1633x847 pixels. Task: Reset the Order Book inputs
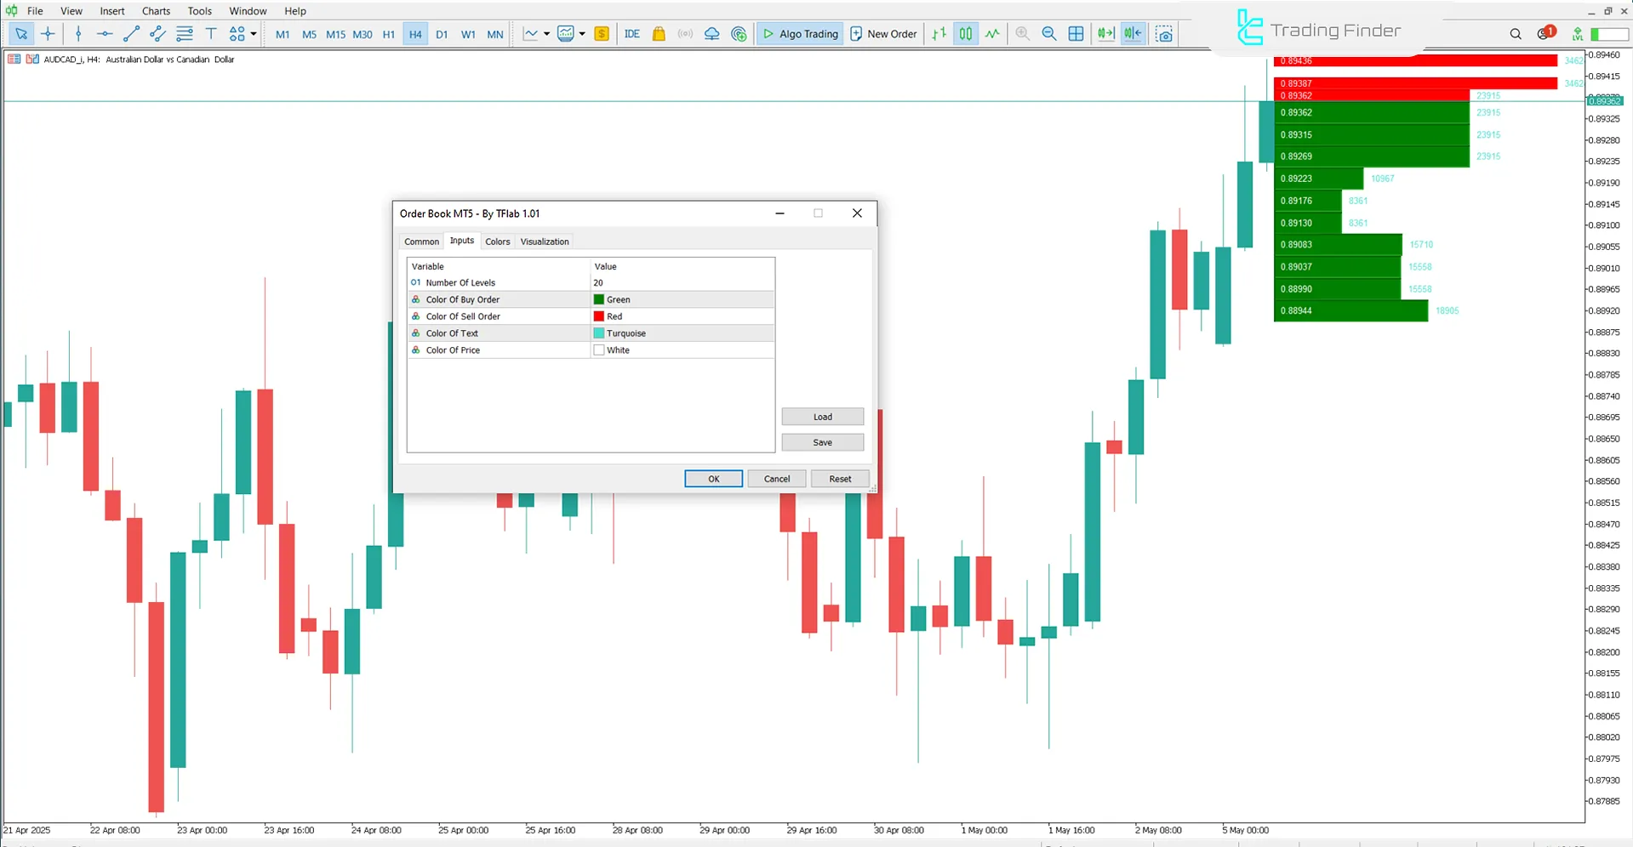click(x=839, y=478)
